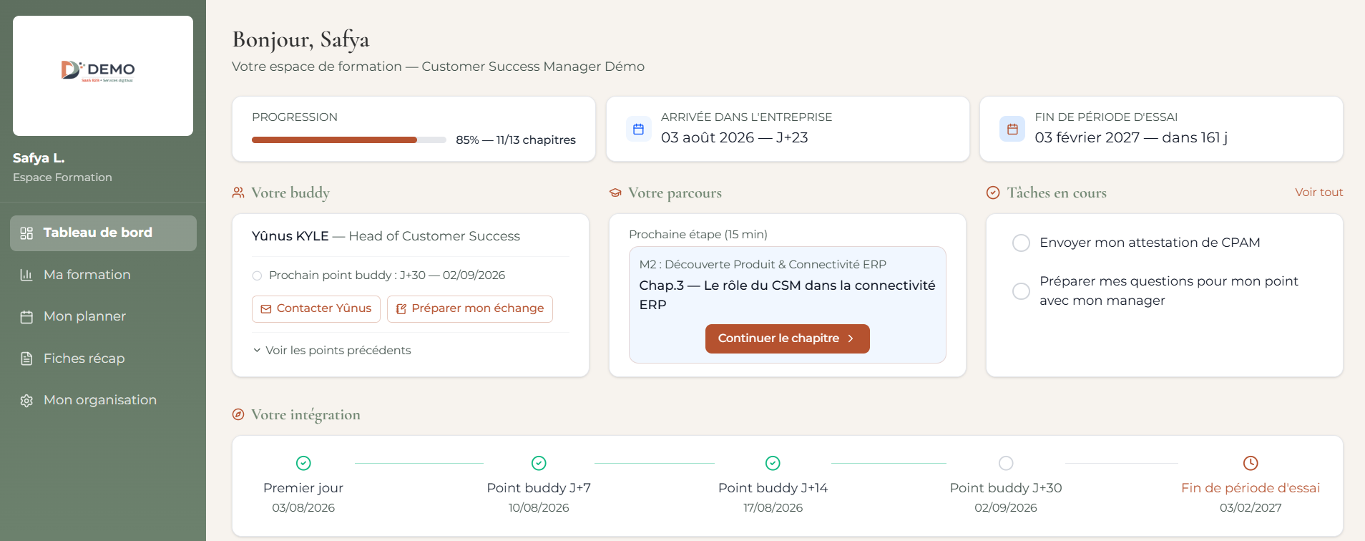Click the people icon next to Votre buddy
This screenshot has height=541, width=1365.
coord(238,192)
